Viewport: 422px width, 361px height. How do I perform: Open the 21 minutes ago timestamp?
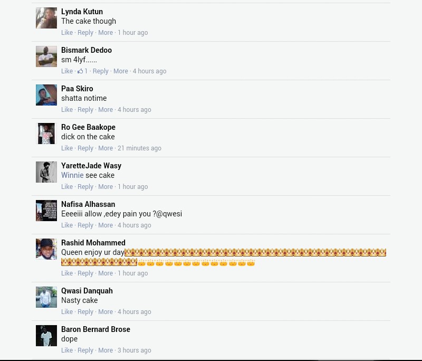coord(139,148)
